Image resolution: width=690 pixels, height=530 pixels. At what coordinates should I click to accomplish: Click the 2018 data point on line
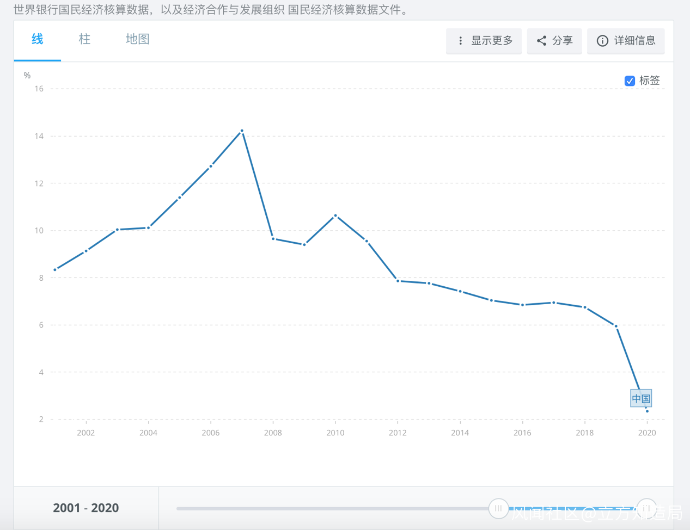(585, 307)
